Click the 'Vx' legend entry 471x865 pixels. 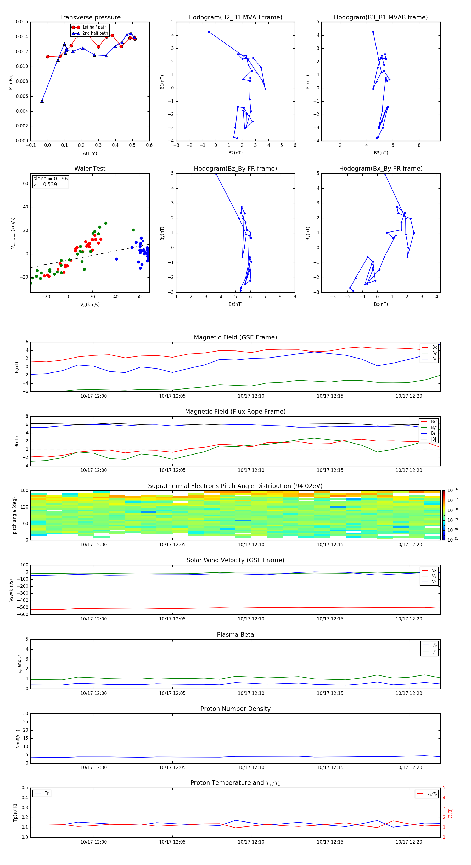click(x=429, y=571)
